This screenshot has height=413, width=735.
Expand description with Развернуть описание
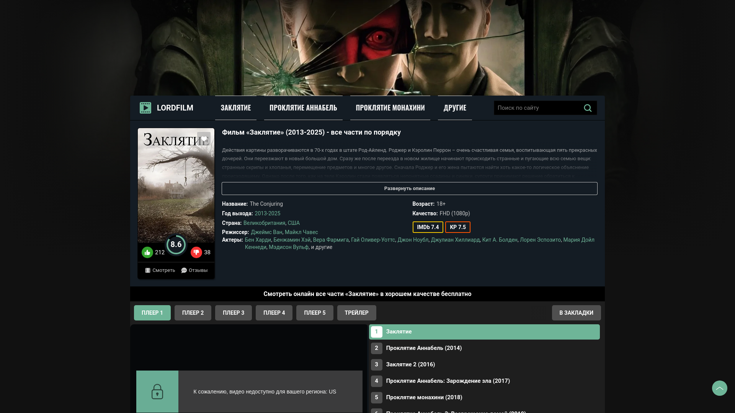(x=410, y=189)
